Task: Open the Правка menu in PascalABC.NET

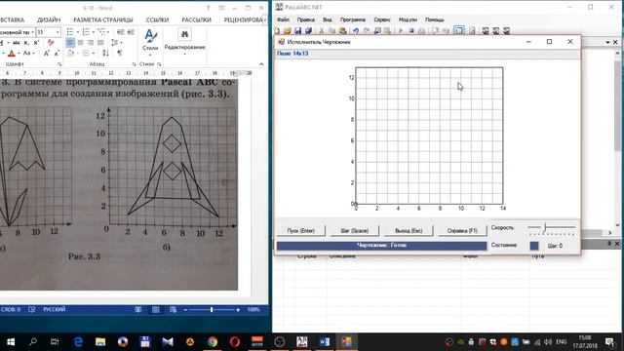Action: click(305, 19)
